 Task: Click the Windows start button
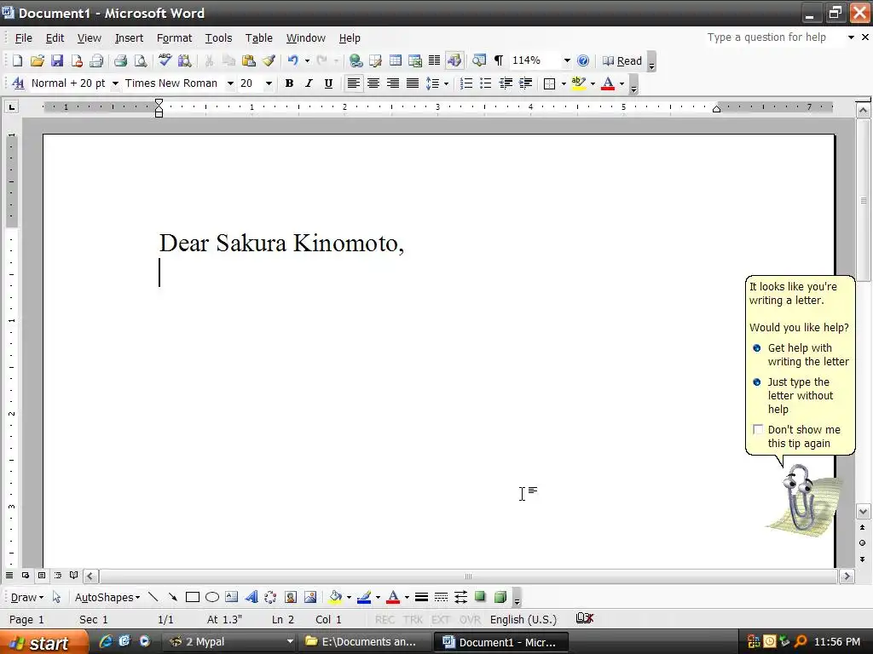tap(43, 642)
